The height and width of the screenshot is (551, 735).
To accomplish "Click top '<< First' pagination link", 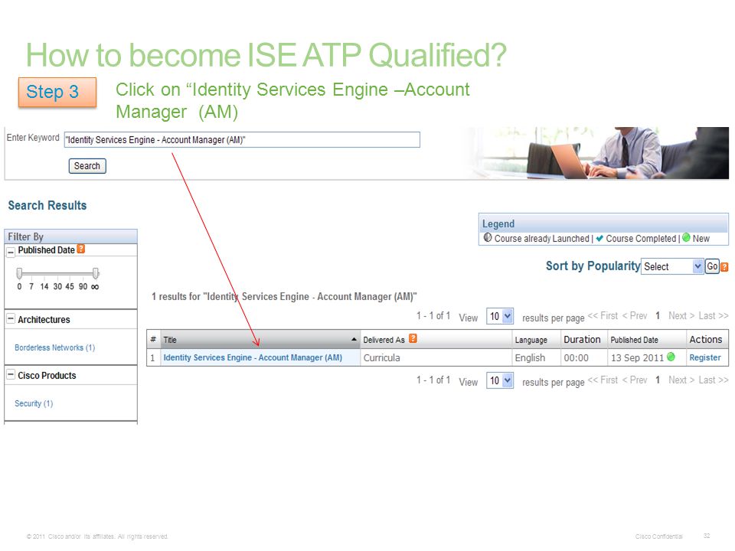I will pos(603,316).
